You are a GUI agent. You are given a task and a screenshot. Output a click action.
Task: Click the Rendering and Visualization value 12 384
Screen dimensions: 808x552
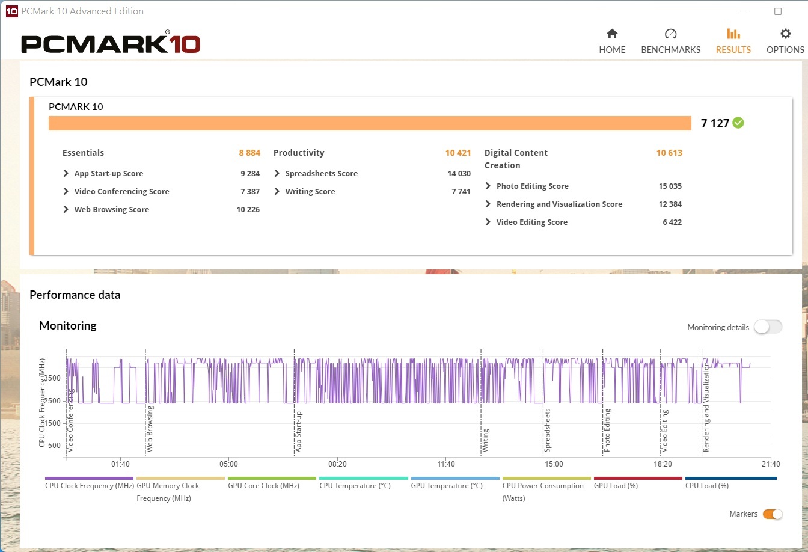(x=670, y=204)
